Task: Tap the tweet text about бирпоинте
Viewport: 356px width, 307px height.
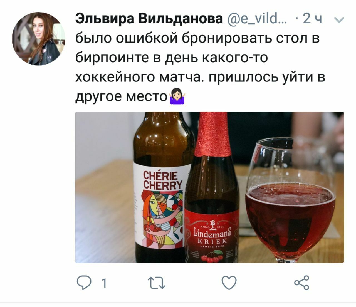Action: pyautogui.click(x=200, y=67)
